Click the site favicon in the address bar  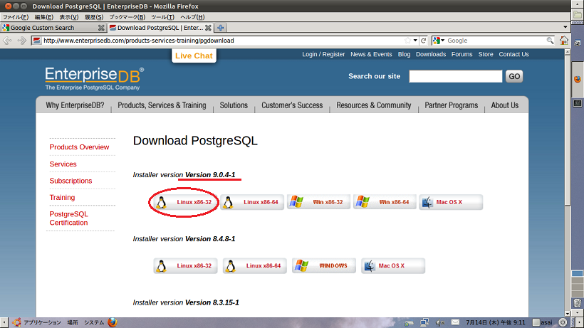pyautogui.click(x=36, y=41)
